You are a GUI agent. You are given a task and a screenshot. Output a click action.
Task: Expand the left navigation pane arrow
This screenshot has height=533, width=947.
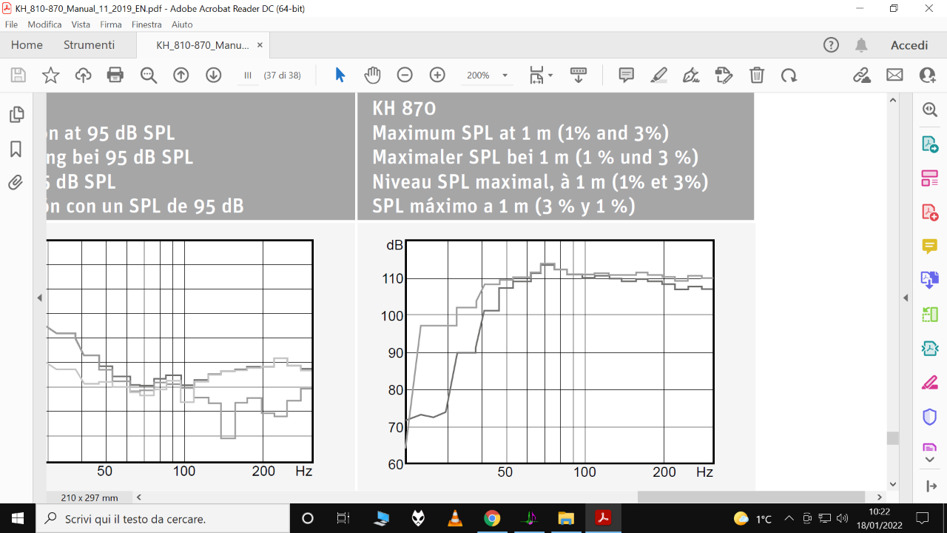[x=40, y=298]
